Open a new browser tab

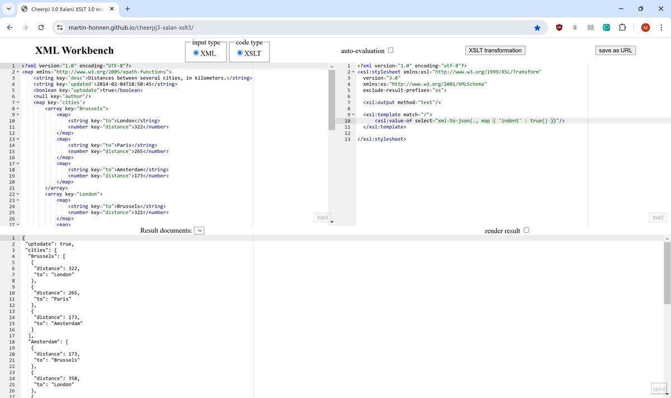(127, 9)
